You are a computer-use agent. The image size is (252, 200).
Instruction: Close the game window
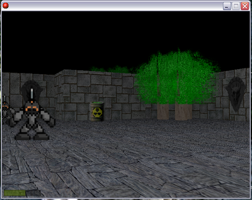point(245,6)
